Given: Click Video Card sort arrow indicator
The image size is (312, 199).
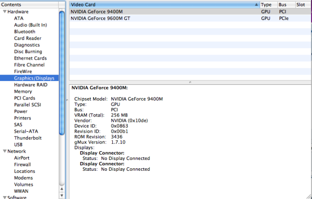Looking at the screenshot, I should point(256,4).
